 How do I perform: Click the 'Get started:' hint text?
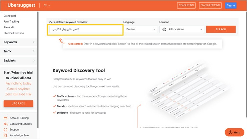coord(75,44)
